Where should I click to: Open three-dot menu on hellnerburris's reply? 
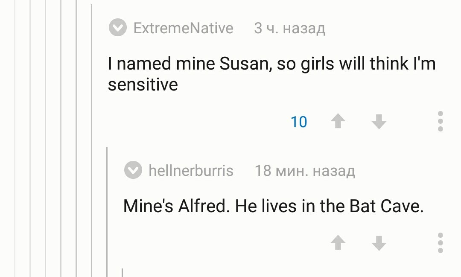point(441,243)
